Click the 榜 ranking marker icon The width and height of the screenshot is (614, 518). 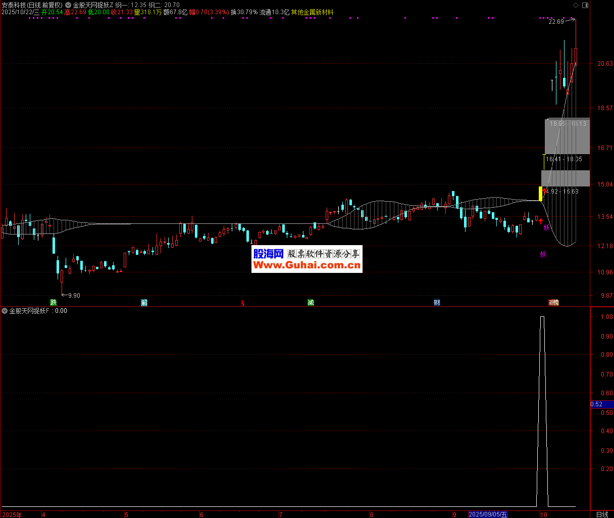(x=555, y=303)
